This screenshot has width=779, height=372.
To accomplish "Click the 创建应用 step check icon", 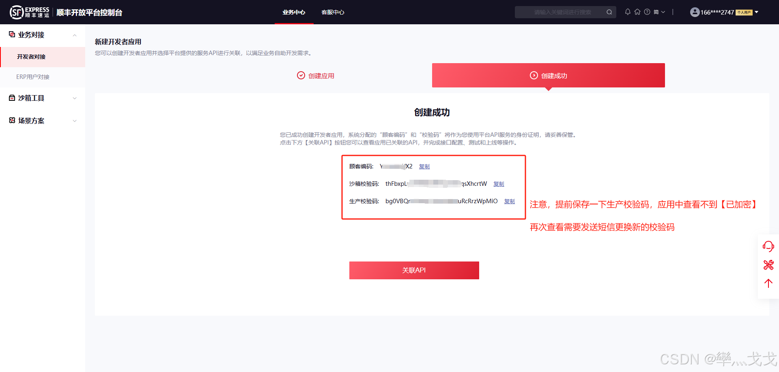I will [x=301, y=75].
